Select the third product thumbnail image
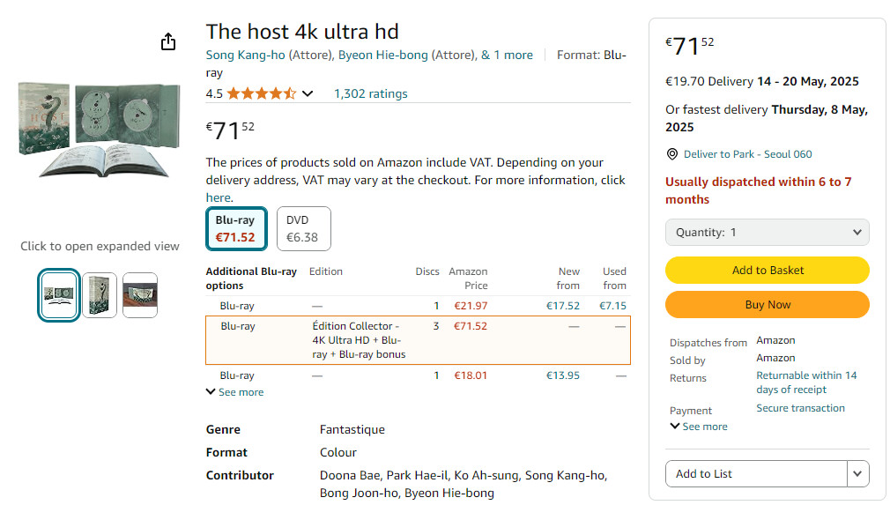 click(140, 295)
